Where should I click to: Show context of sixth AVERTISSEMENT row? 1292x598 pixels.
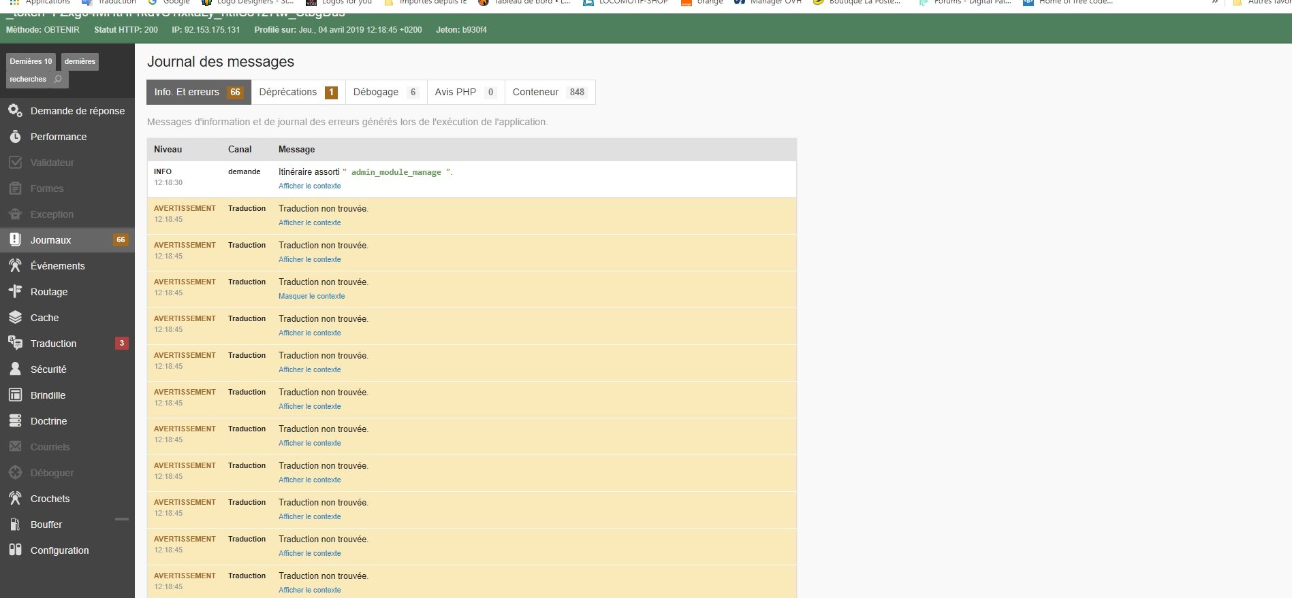[309, 406]
